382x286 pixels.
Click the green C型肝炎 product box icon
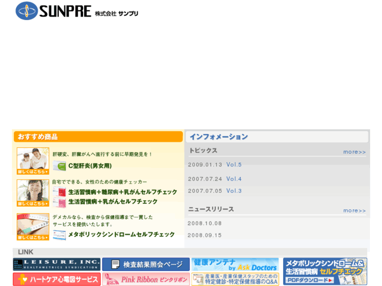[x=59, y=166]
